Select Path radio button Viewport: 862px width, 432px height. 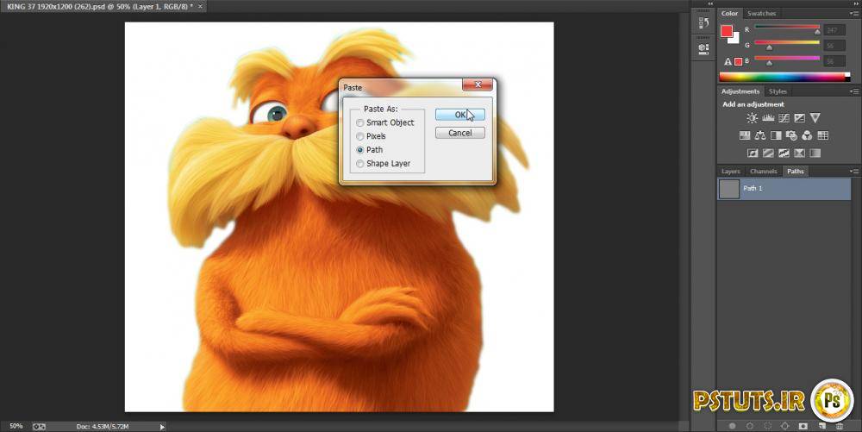click(360, 149)
